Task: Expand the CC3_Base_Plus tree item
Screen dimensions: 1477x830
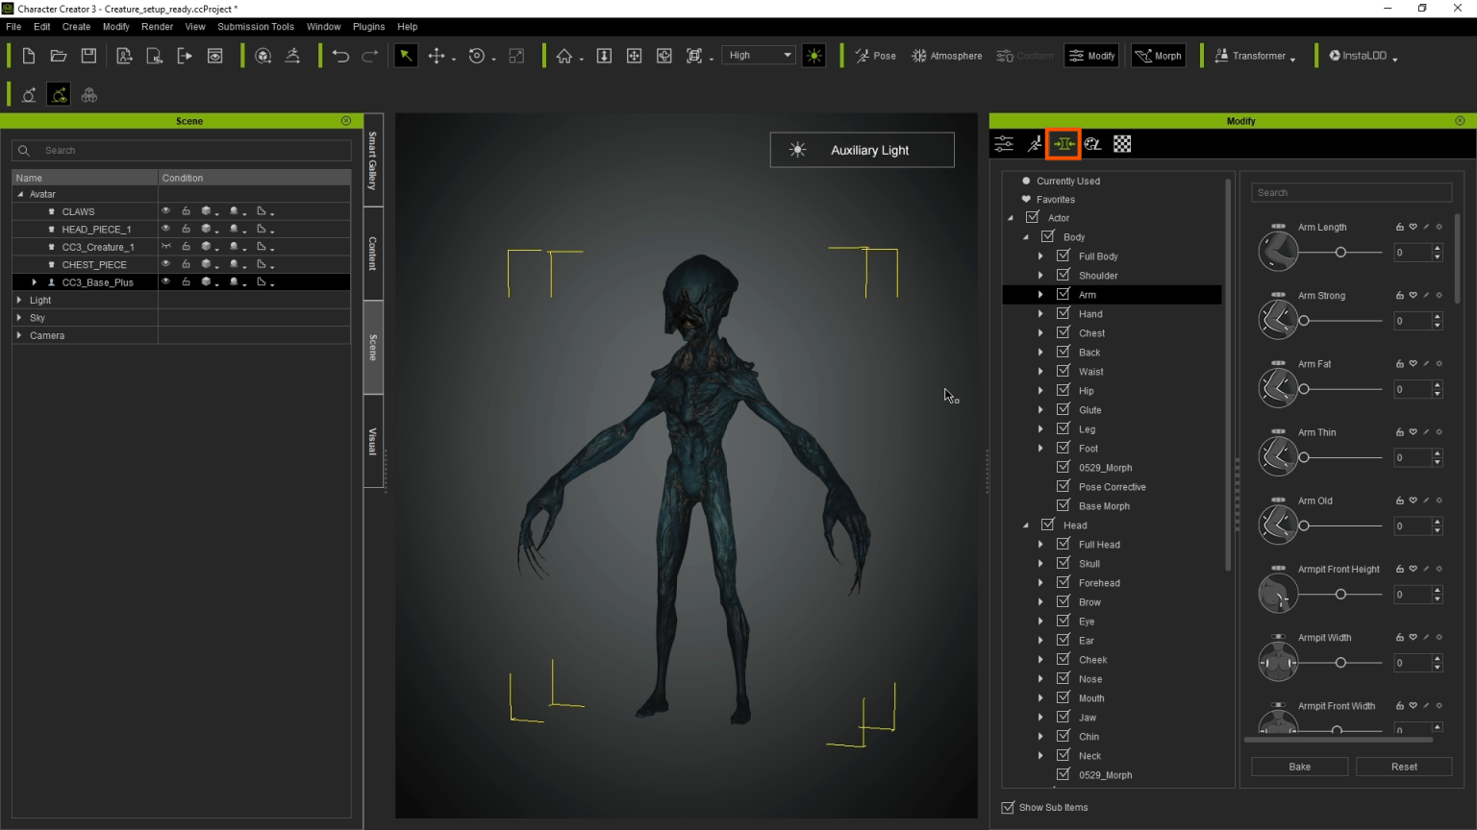Action: (35, 282)
